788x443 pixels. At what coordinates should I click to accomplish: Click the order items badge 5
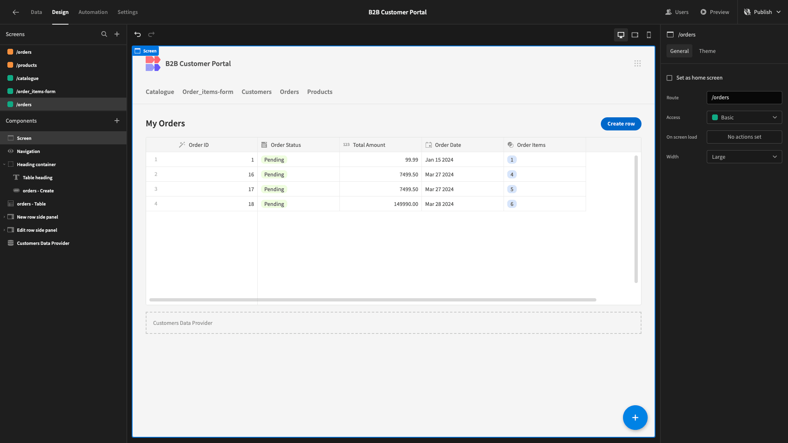(x=512, y=189)
